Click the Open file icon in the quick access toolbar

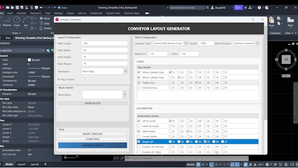[x=12, y=7]
